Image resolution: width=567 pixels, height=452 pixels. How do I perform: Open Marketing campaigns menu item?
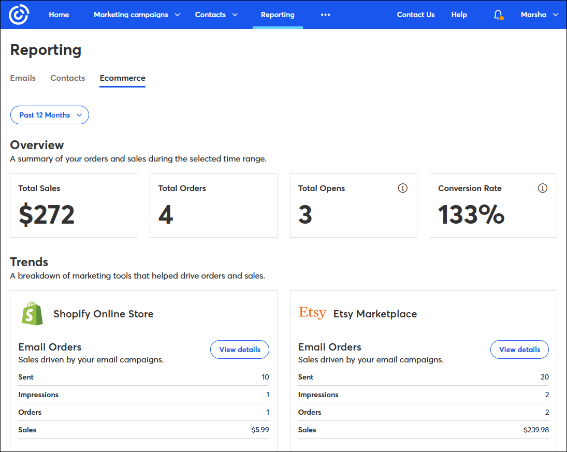[x=131, y=15]
